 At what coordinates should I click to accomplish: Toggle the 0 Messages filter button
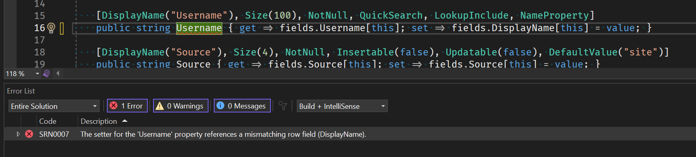pos(242,106)
